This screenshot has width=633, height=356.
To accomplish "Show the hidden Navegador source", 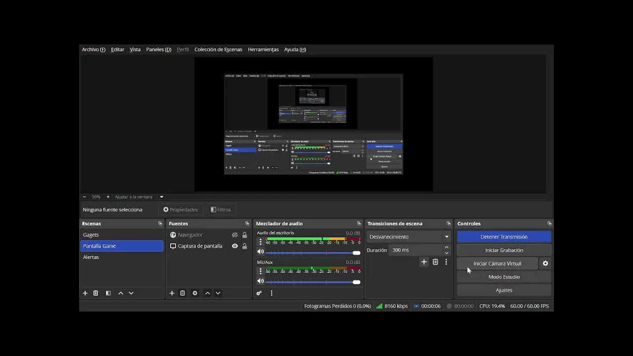I will tap(235, 235).
